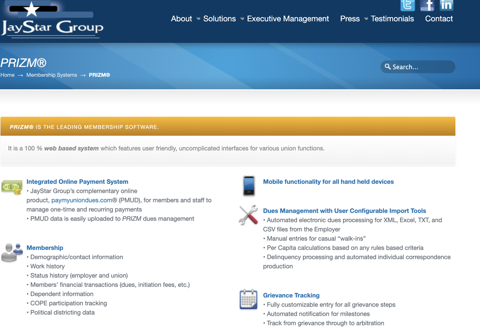Click 'Dependent information' list item

point(62,294)
